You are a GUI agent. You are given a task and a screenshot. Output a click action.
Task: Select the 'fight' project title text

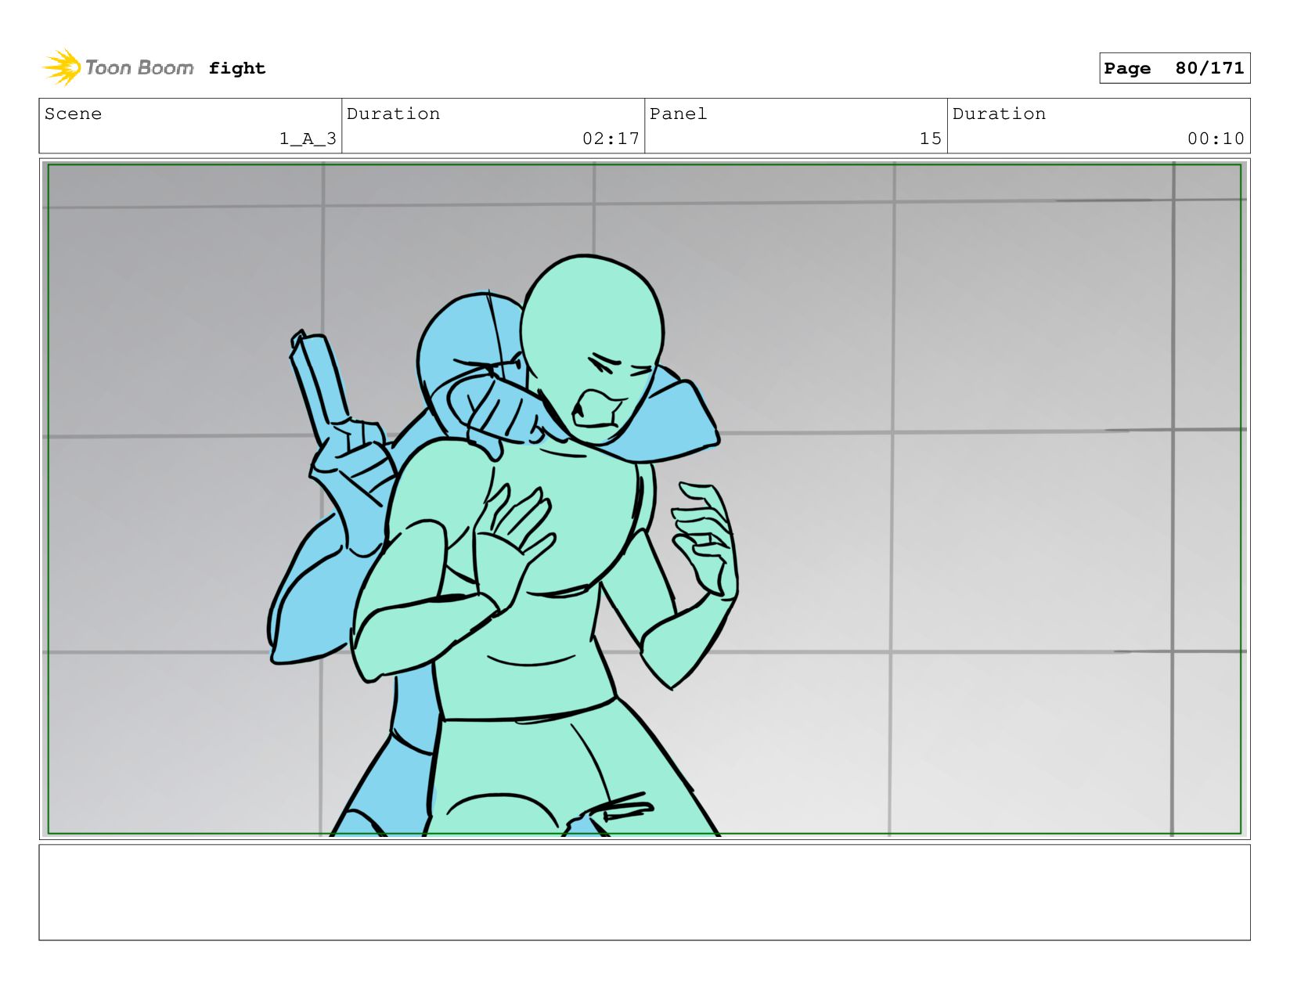coord(237,68)
